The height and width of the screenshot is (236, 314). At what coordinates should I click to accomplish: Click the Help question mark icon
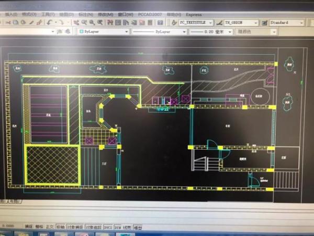click(160, 23)
